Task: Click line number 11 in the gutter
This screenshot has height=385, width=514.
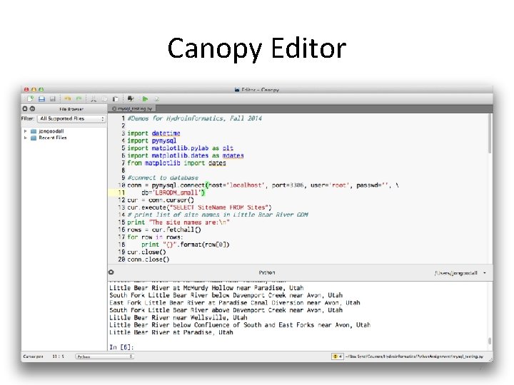Action: click(121, 192)
